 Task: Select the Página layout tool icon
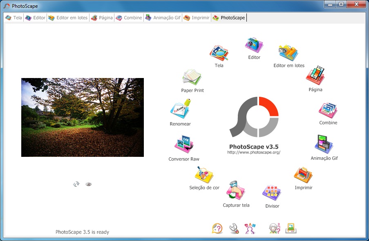pyautogui.click(x=315, y=75)
